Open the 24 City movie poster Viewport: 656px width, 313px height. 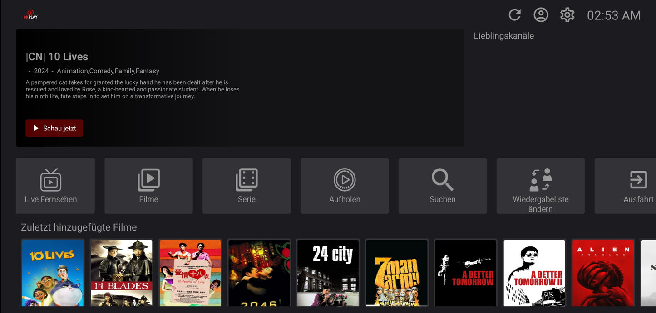pos(328,273)
